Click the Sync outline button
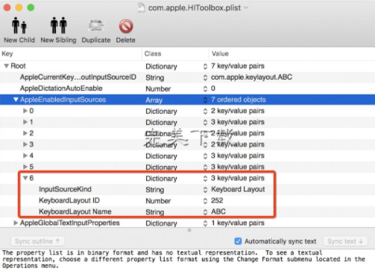375x274 pixels. [37, 241]
